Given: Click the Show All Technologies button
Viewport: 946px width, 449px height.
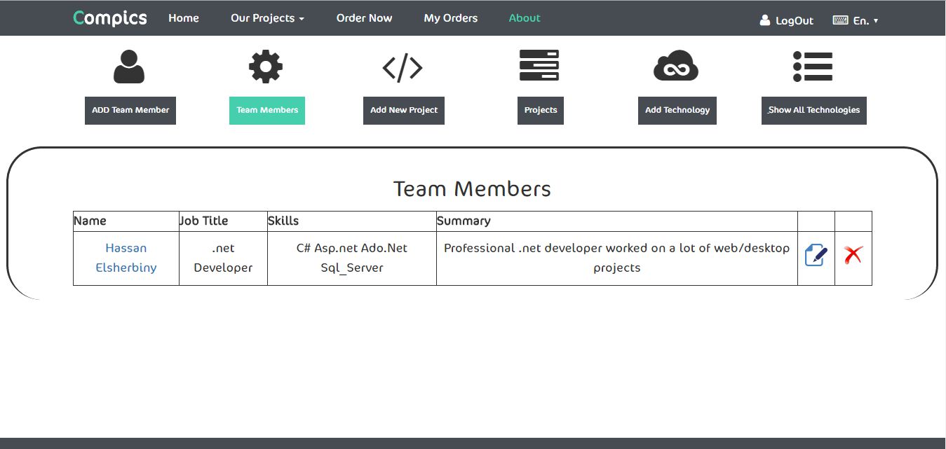Looking at the screenshot, I should (814, 111).
